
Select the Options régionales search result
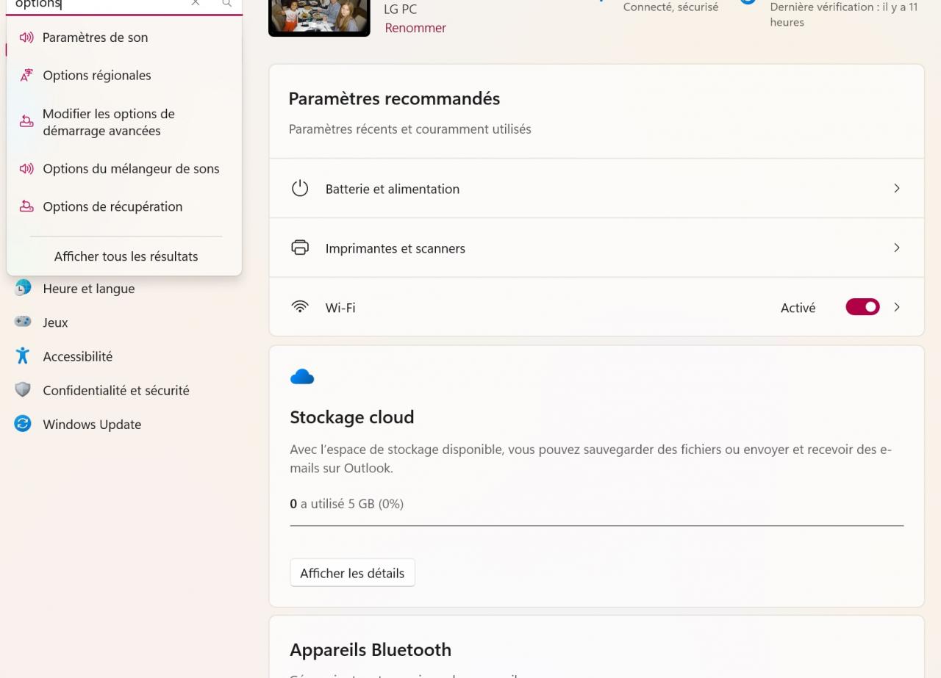click(x=96, y=76)
